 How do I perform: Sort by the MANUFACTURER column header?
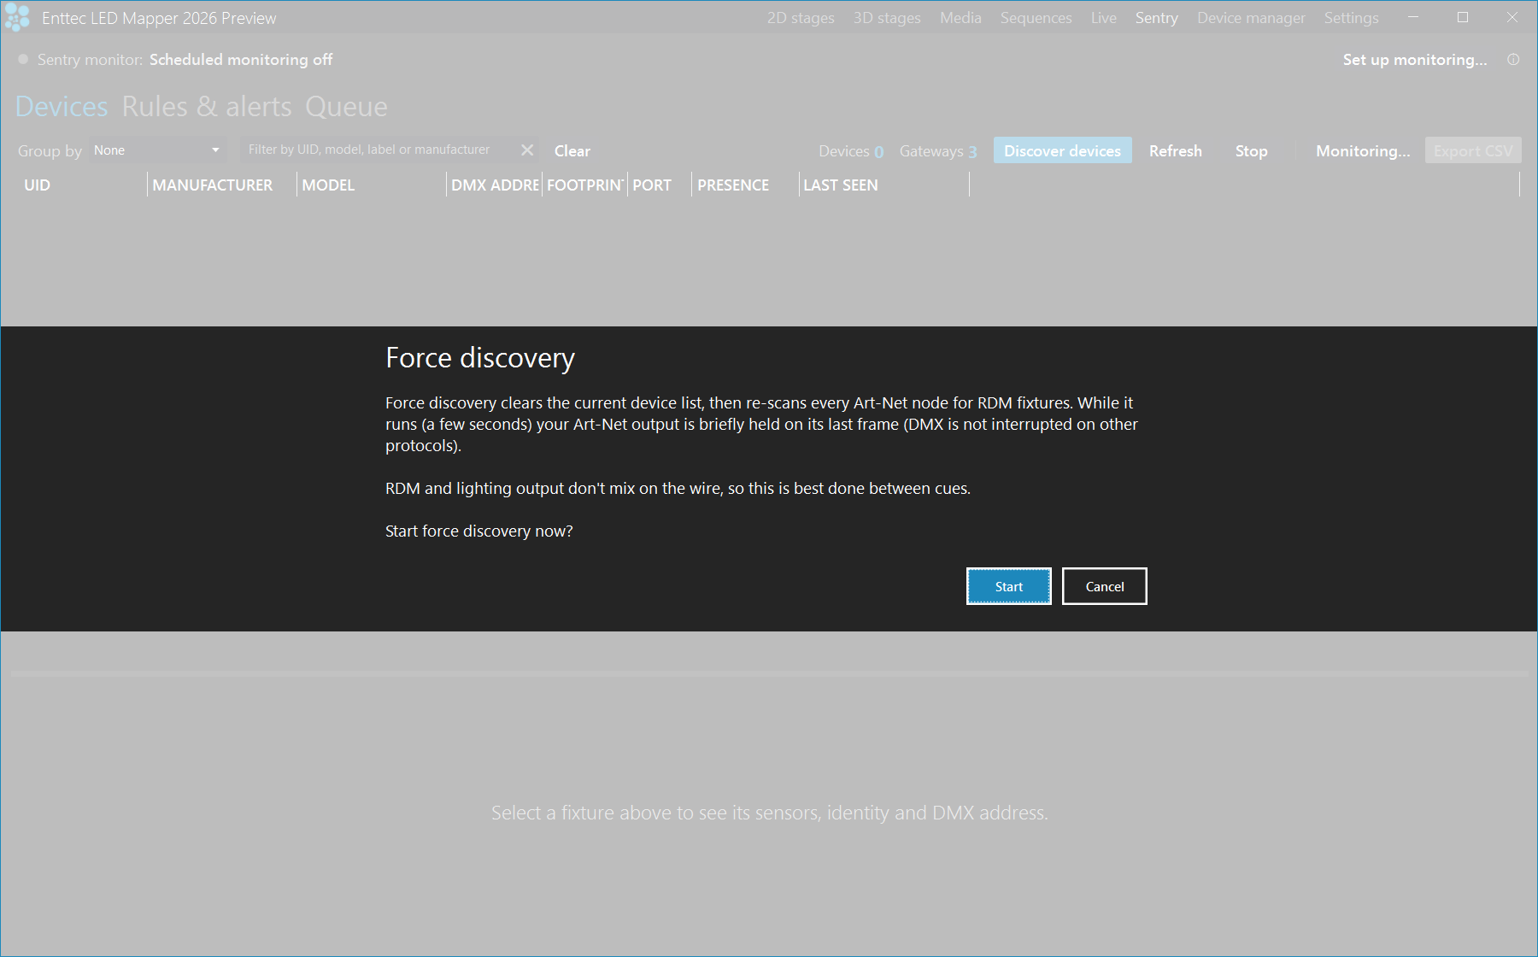(222, 185)
